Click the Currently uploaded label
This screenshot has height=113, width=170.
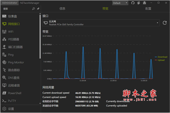coord(117,106)
